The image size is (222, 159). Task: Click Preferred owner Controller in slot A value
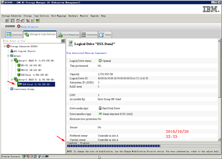click(x=108, y=135)
